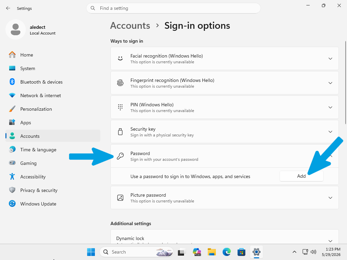This screenshot has height=260, width=347.
Task: Go back to Accounts via breadcrumb
Action: point(130,26)
